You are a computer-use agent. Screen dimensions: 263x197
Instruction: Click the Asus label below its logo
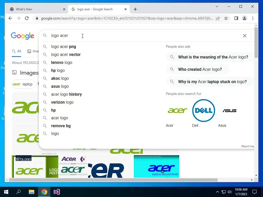point(222,125)
